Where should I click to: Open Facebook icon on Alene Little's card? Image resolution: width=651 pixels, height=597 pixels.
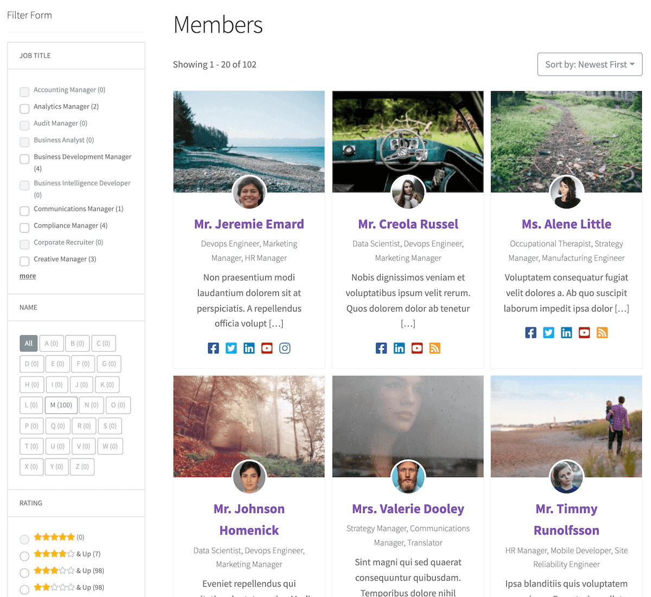[x=531, y=333]
